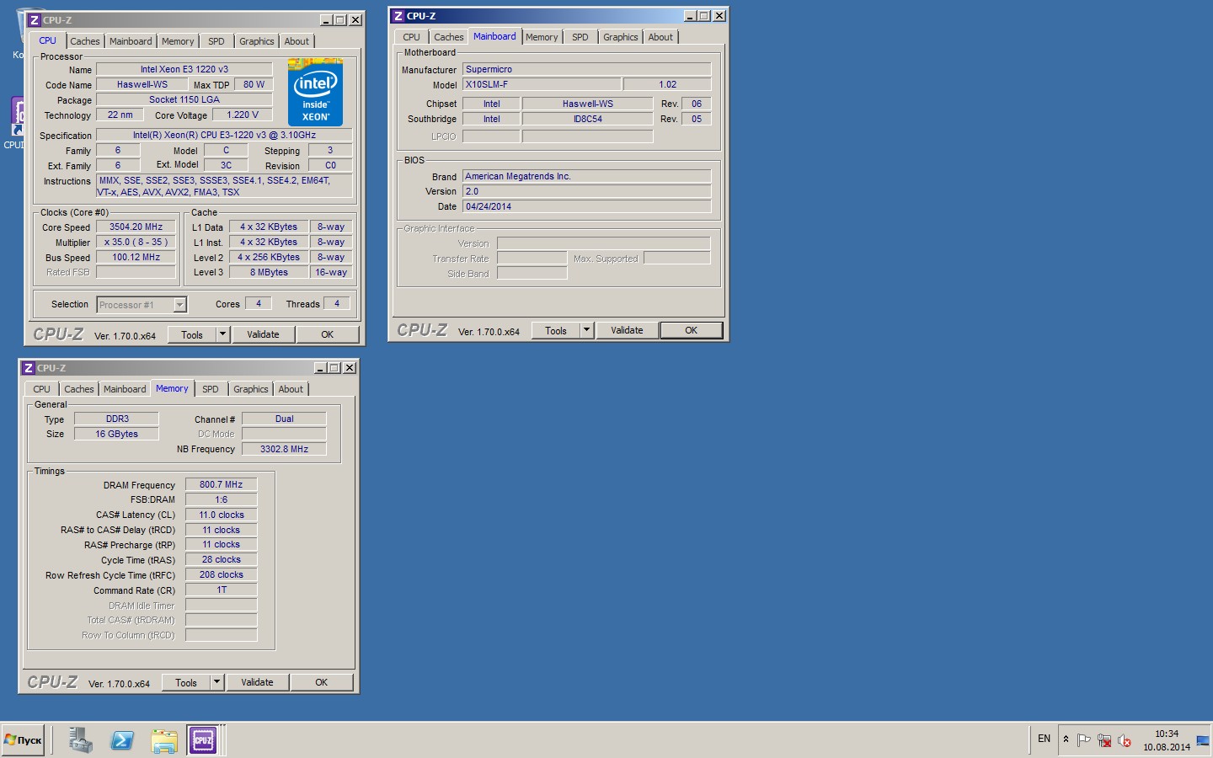Open About tab in CPU window

297,41
